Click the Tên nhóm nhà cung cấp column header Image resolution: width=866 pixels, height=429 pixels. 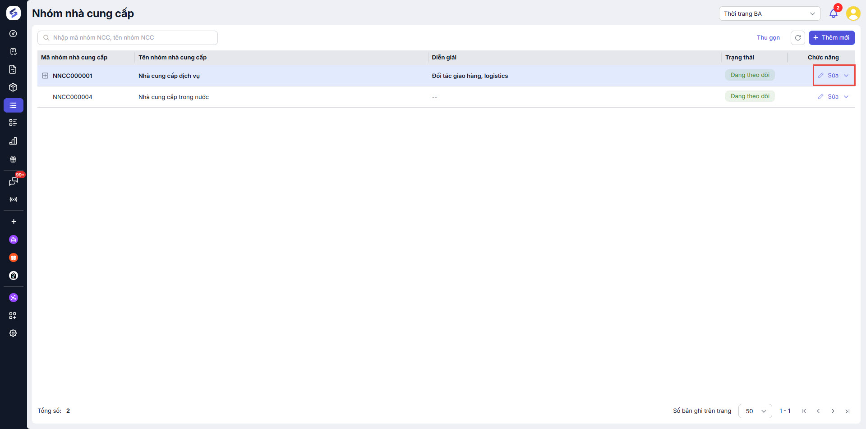(172, 58)
